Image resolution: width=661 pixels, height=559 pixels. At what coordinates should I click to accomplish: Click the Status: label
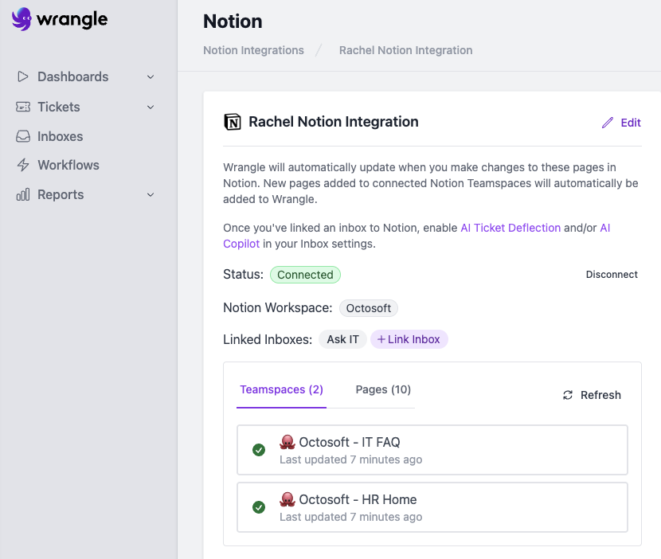point(243,275)
